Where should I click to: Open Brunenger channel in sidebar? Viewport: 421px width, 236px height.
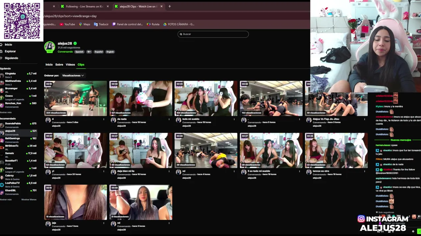click(18, 90)
